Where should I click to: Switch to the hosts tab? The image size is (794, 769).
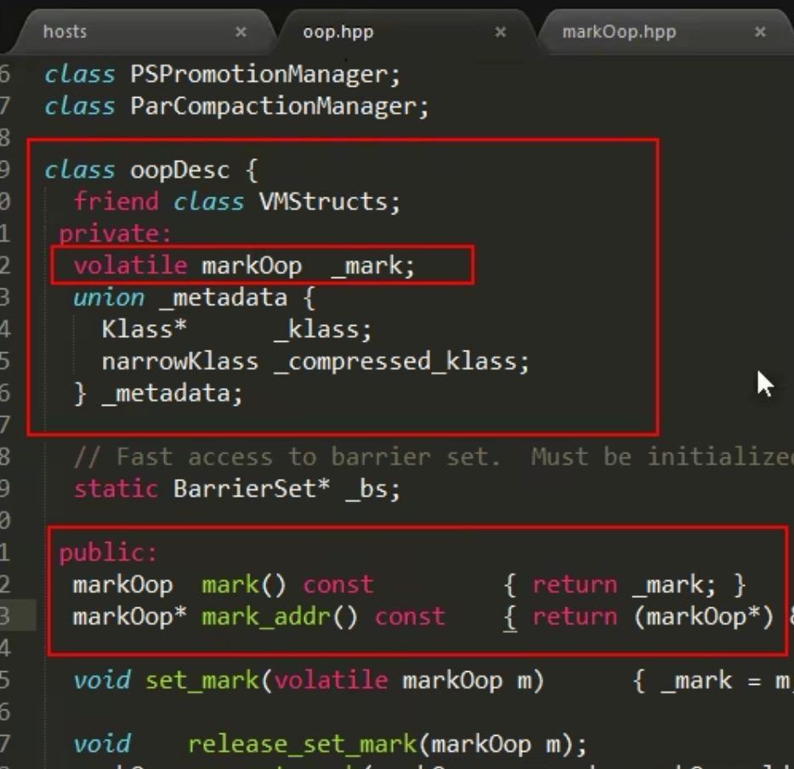[x=65, y=32]
